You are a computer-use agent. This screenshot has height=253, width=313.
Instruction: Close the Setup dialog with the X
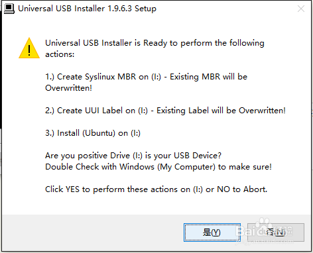tap(301, 9)
